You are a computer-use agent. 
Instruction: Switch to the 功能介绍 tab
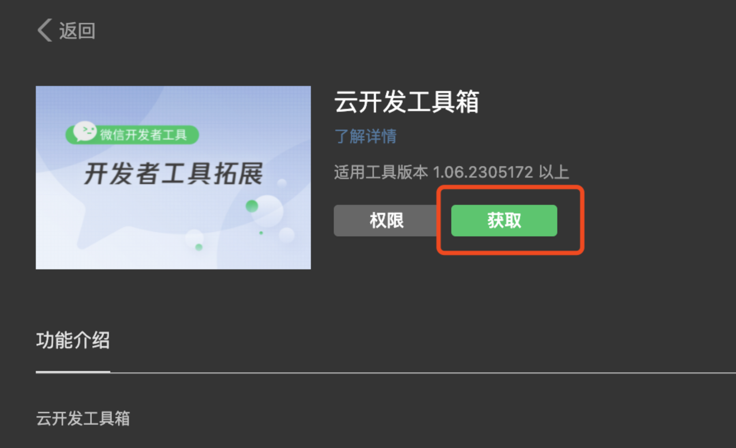pos(73,340)
